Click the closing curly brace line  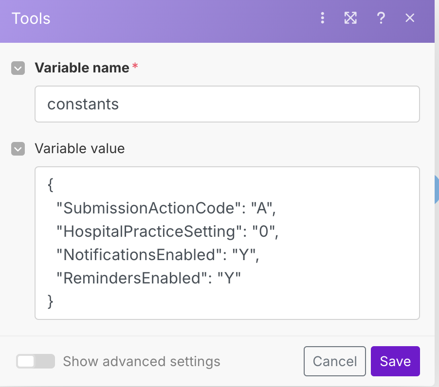(50, 301)
